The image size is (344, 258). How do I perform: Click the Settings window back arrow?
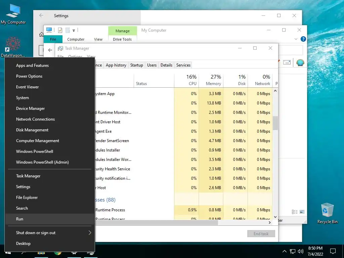(41, 15)
